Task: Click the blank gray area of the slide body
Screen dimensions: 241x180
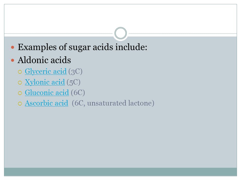Action: pyautogui.click(x=120, y=138)
